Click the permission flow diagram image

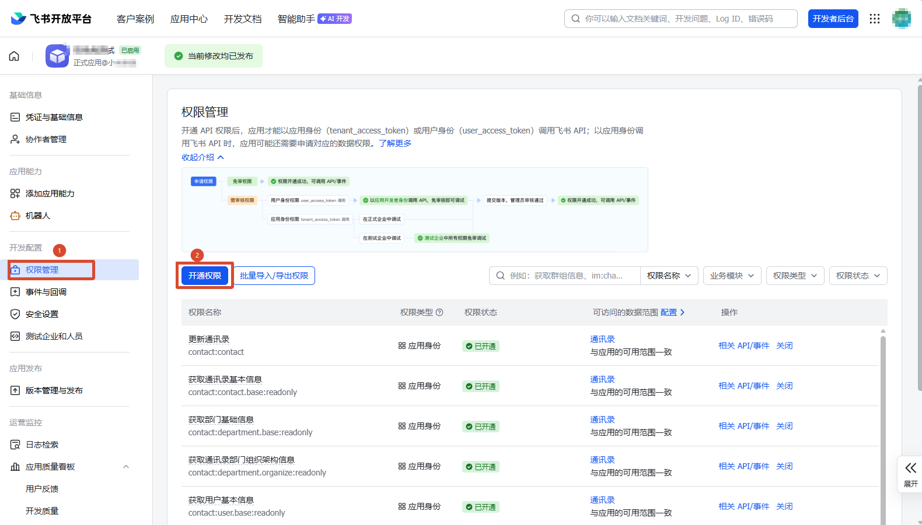click(415, 210)
